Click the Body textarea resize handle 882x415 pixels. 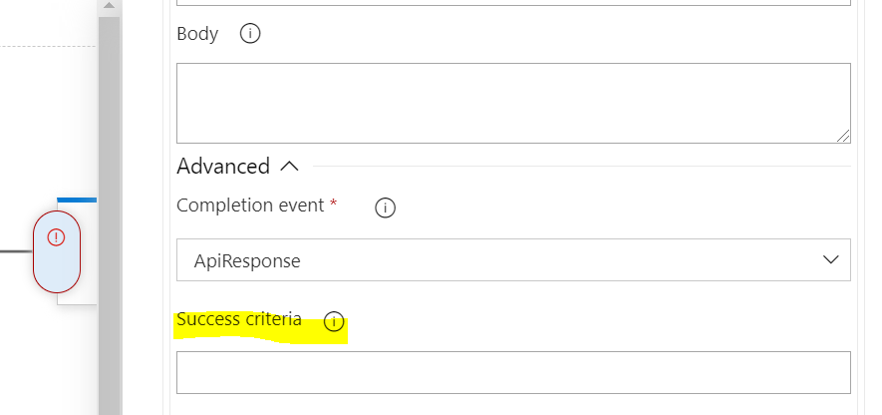click(x=843, y=136)
